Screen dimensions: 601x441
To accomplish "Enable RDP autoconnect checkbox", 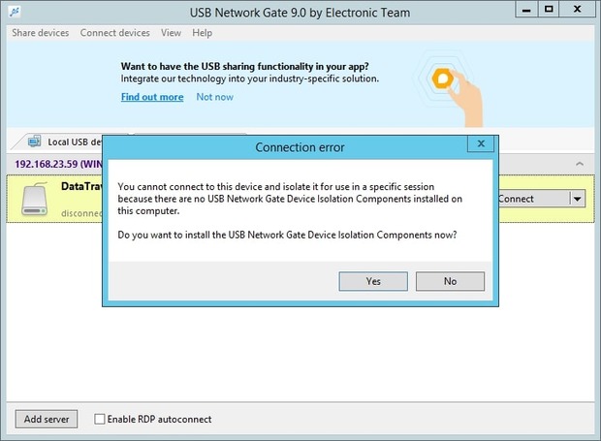I will pyautogui.click(x=100, y=419).
